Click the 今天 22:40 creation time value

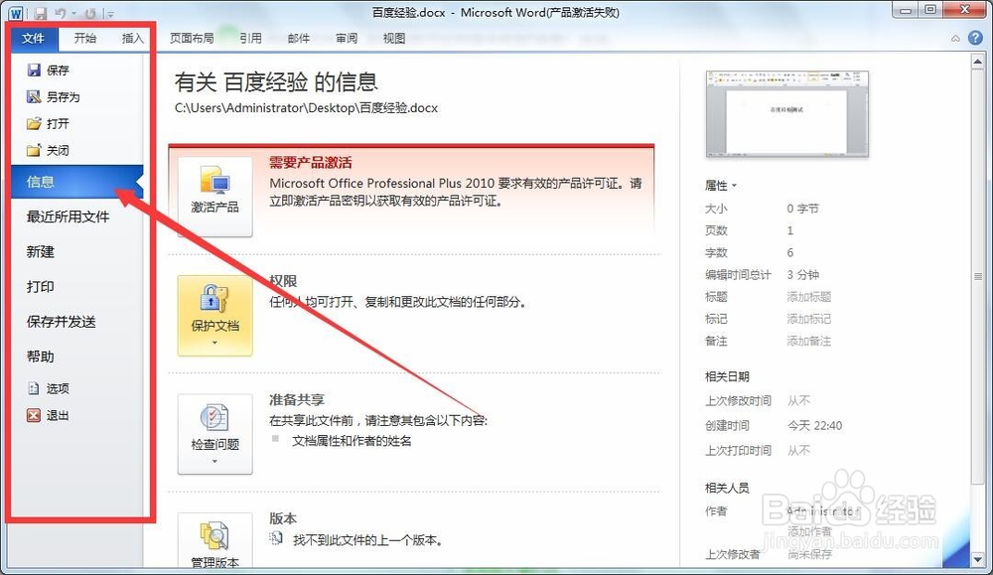coord(814,426)
